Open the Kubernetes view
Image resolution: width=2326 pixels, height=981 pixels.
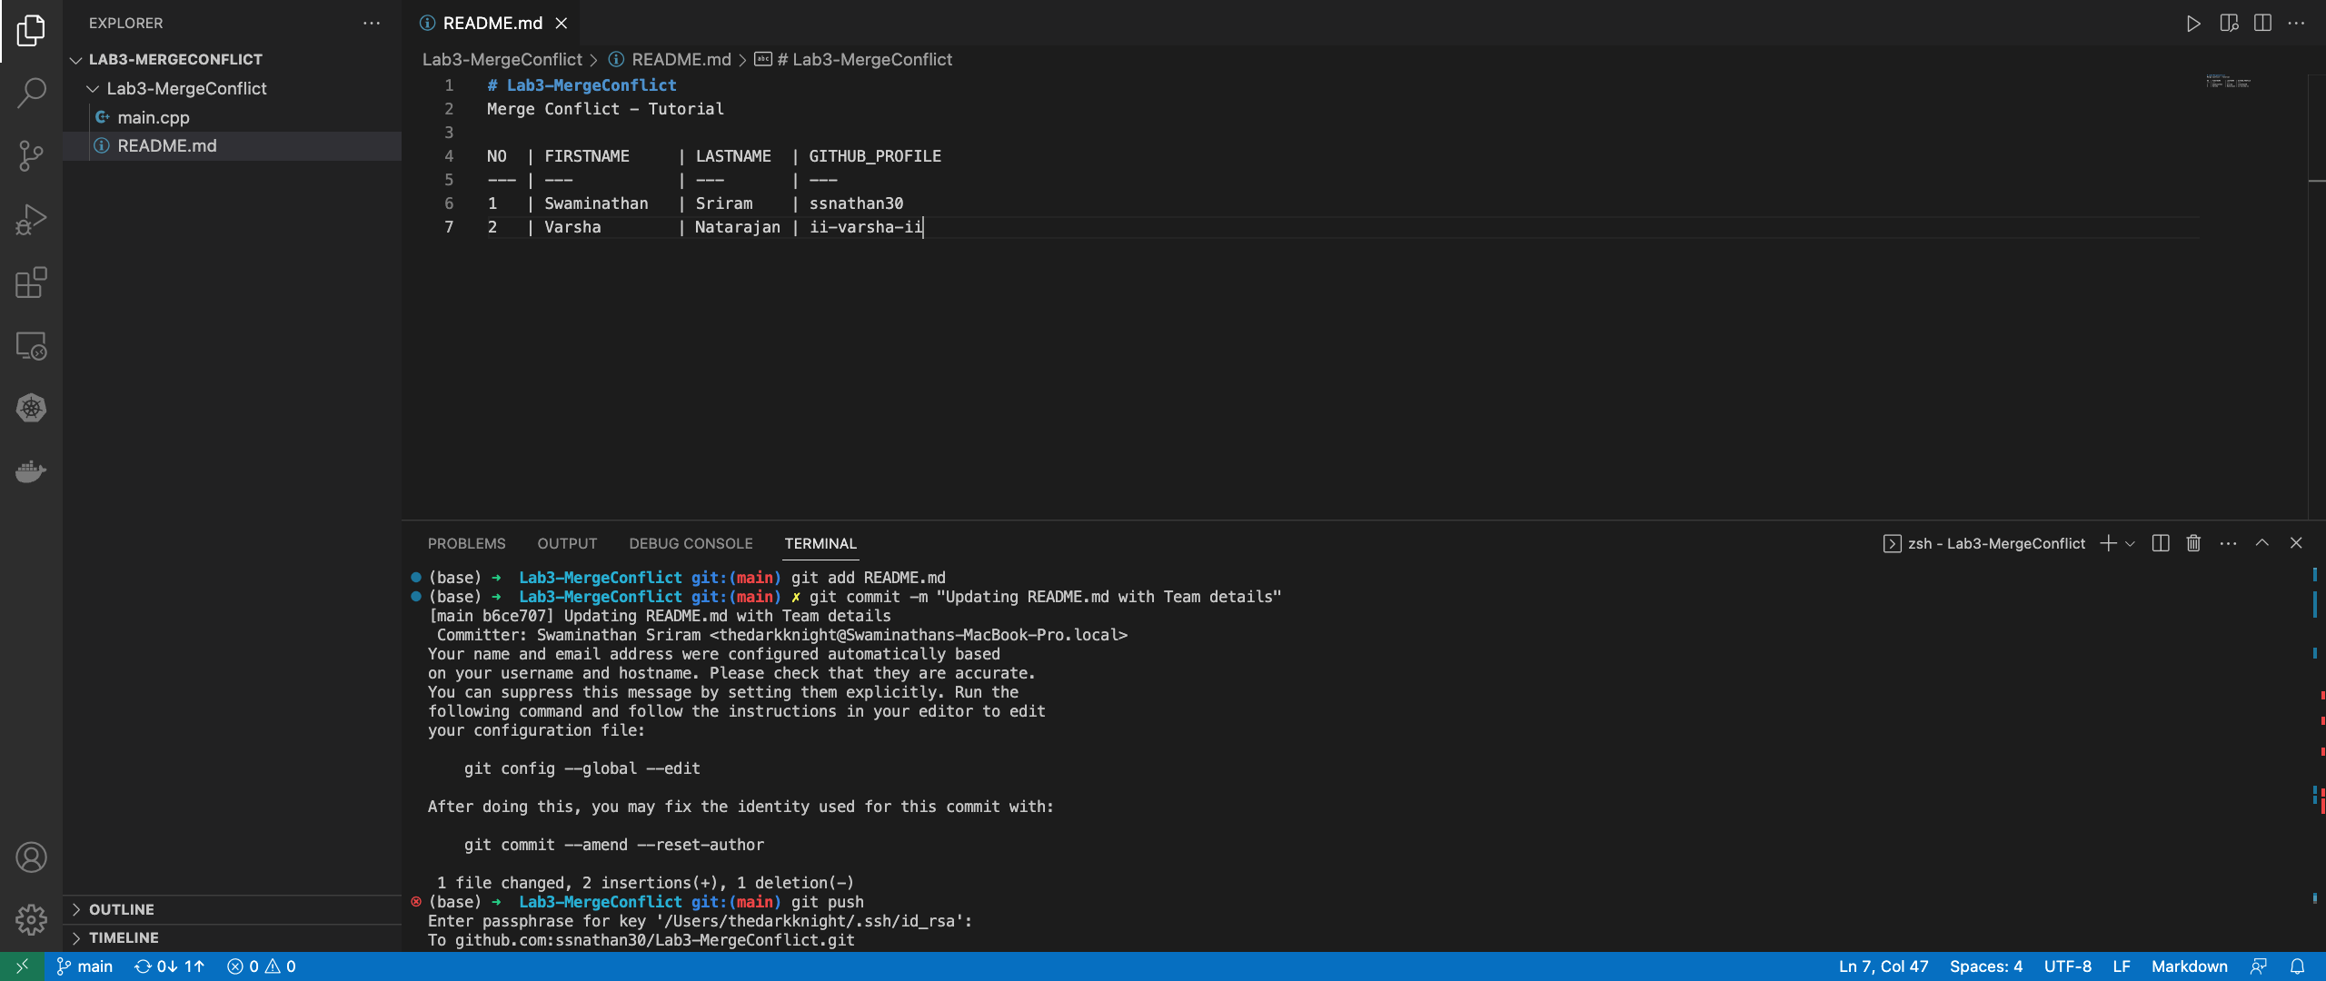click(31, 408)
